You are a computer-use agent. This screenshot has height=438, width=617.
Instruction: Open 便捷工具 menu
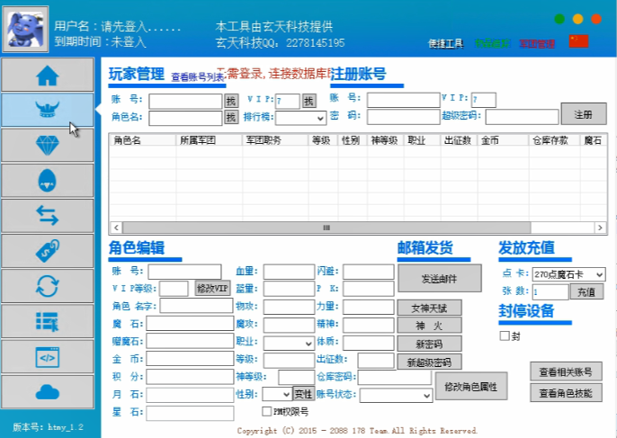coord(446,44)
